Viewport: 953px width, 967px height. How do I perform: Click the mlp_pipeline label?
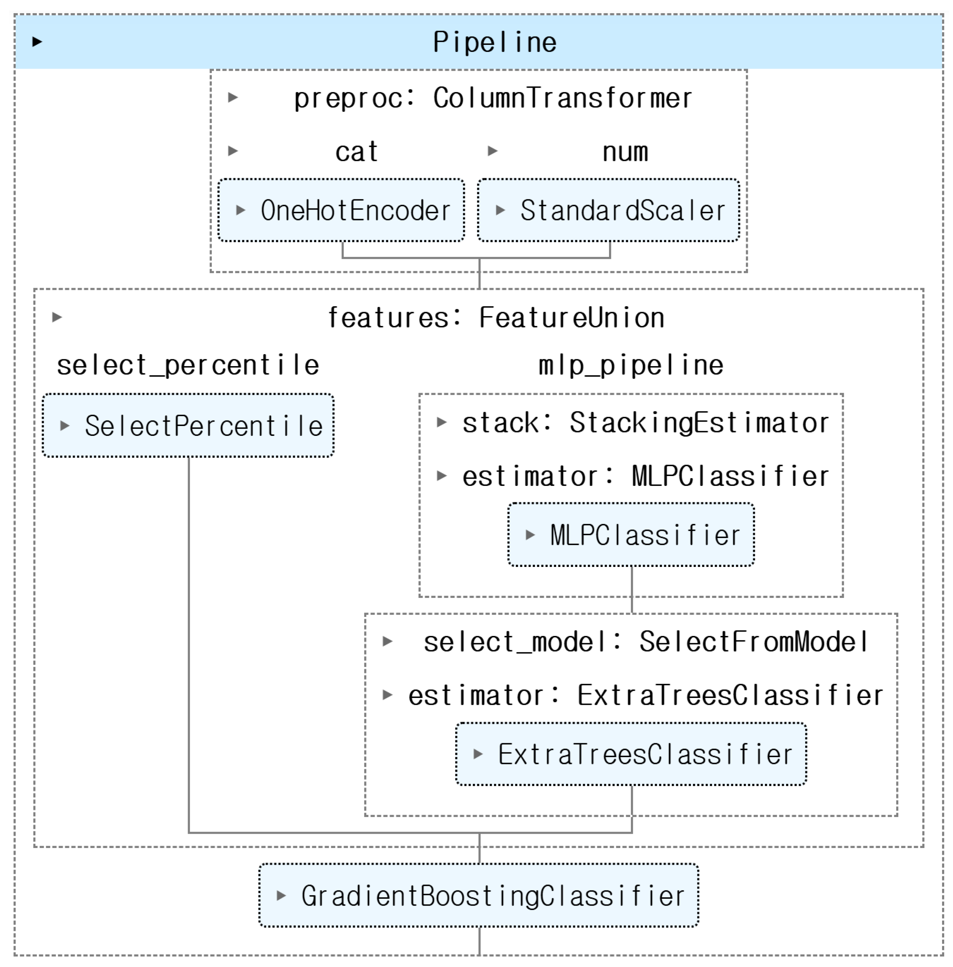click(x=631, y=365)
